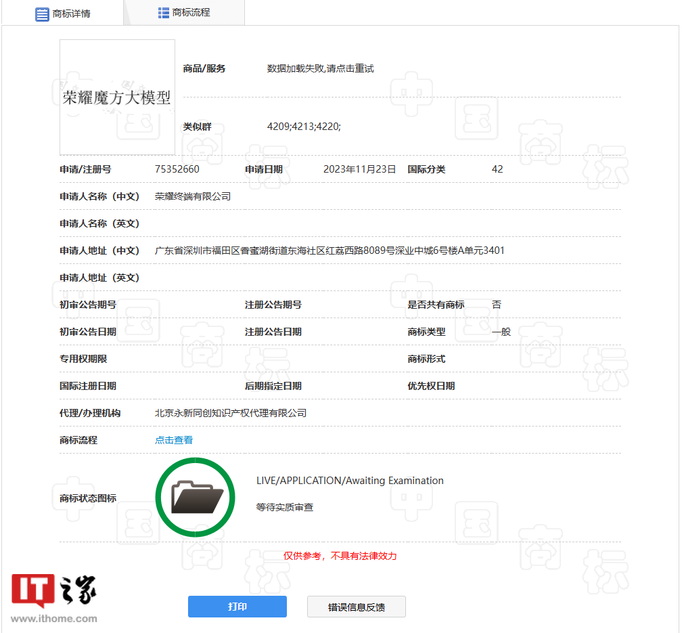Click the 专用权期限 label

pos(83,359)
